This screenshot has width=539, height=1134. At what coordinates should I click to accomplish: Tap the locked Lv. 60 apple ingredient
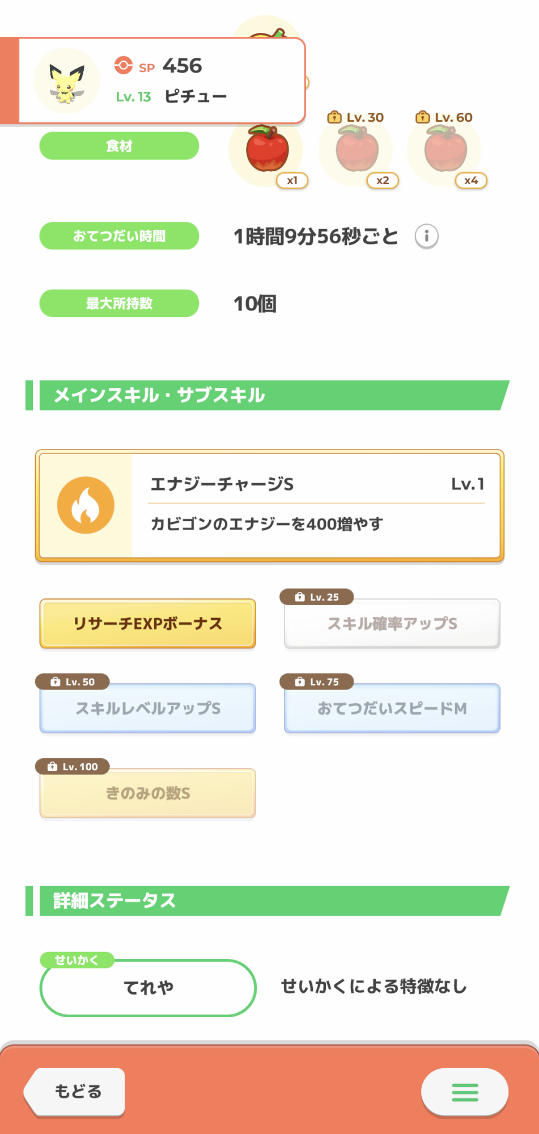tap(445, 150)
